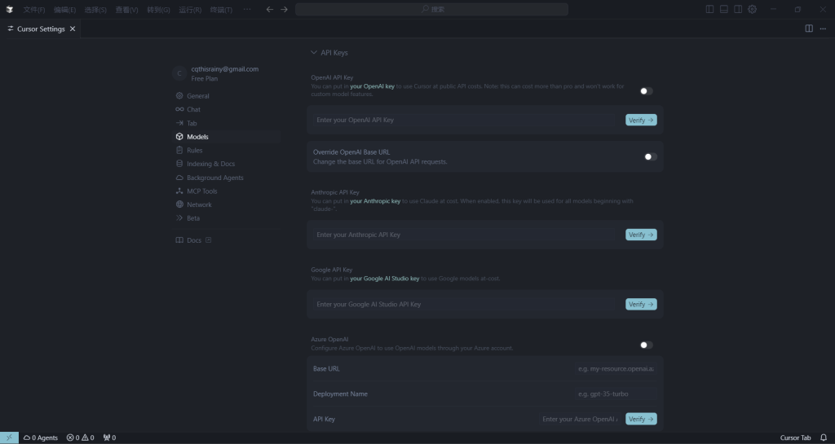Toggle the bottom panel layout icon
Screen dimensions: 835x444
[x=723, y=9]
